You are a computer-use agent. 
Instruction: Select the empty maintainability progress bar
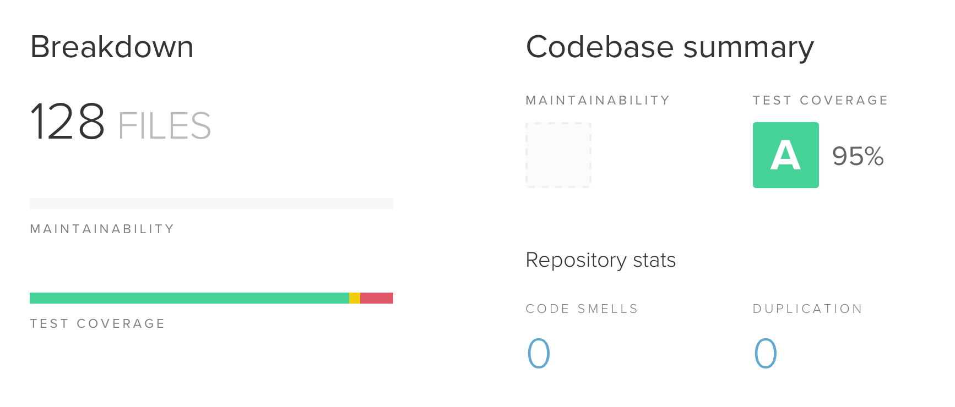coord(211,203)
